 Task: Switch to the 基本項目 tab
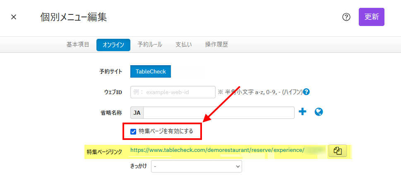(x=78, y=45)
